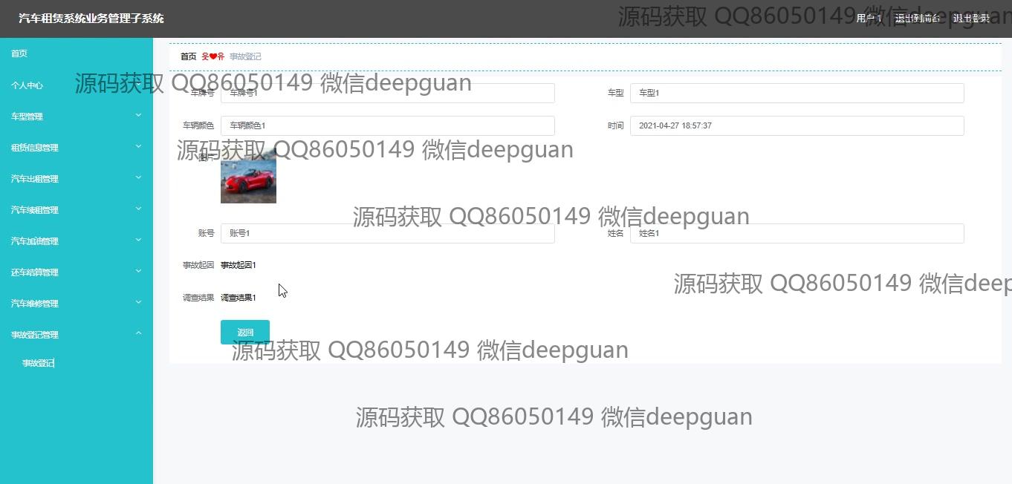Click 退出登录 in the header
This screenshot has height=484, width=1012.
(971, 19)
